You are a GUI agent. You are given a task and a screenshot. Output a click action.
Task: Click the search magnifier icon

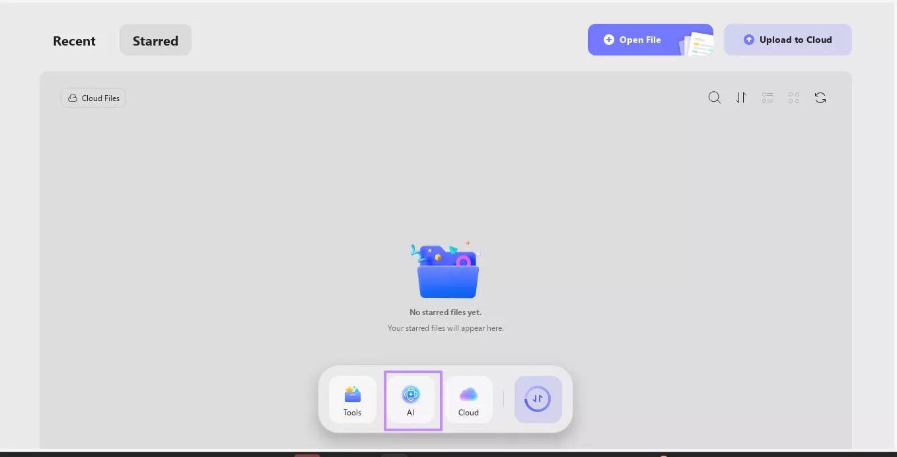pyautogui.click(x=714, y=97)
